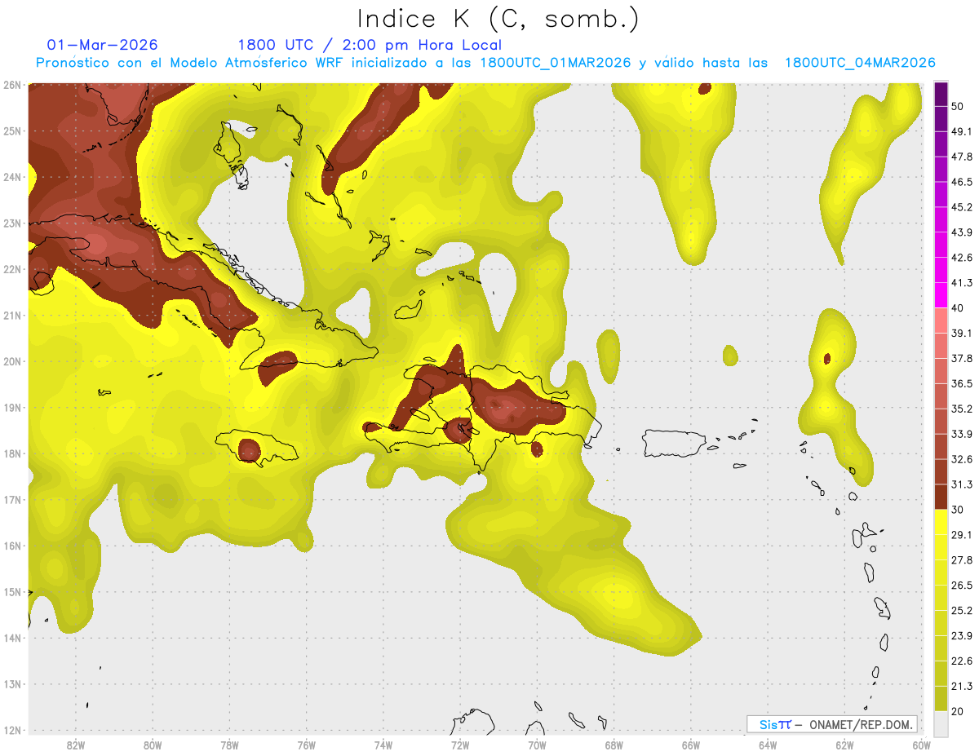The height and width of the screenshot is (756, 979).
Task: Click the 26N latitude label
Action: click(x=12, y=85)
